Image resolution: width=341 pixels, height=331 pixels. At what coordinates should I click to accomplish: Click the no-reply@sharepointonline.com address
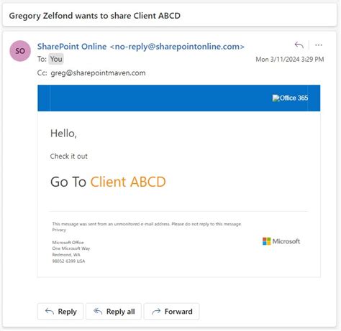click(x=177, y=47)
